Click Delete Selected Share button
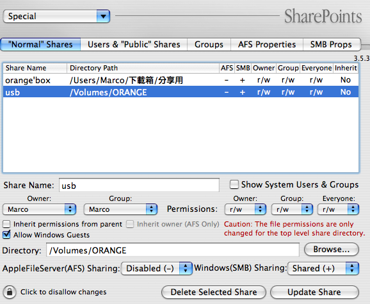Image resolution: width=370 pixels, height=304 pixels. click(x=214, y=292)
